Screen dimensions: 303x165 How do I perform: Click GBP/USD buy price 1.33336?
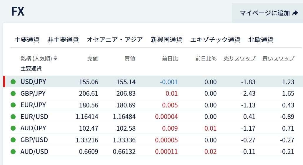click(x=124, y=140)
